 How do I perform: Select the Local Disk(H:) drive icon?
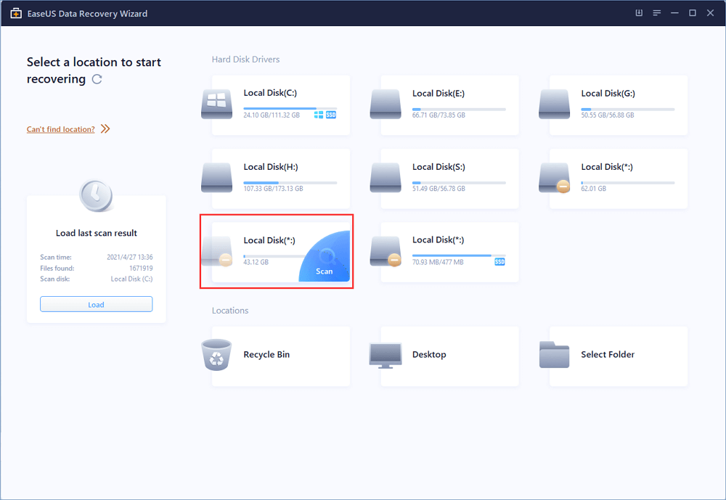tap(216, 177)
